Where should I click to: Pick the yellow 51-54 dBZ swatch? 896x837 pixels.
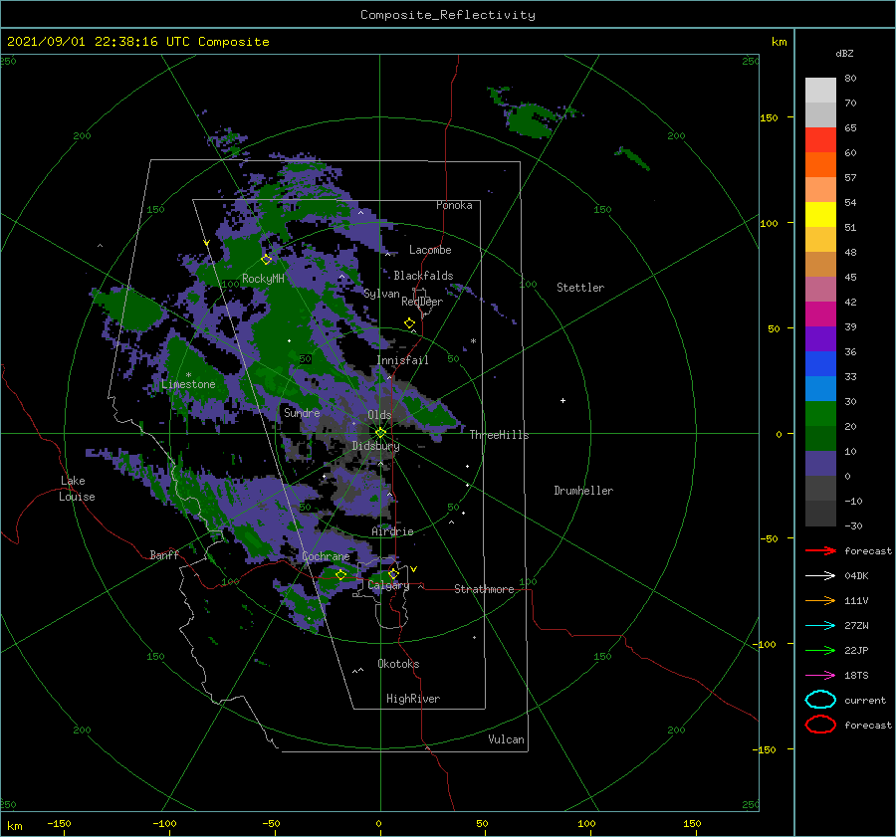point(820,215)
